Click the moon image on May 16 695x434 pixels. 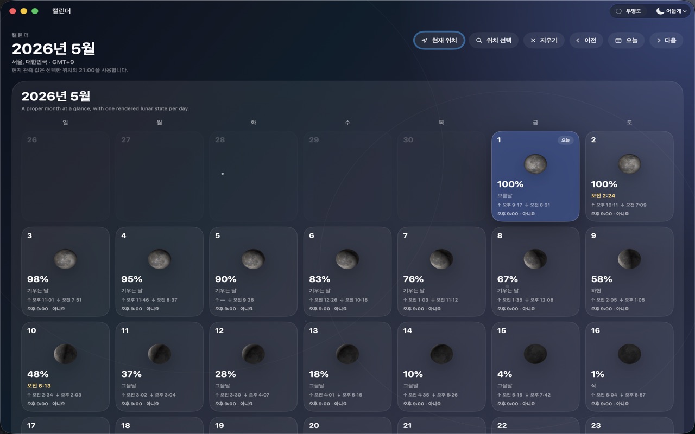pos(629,354)
